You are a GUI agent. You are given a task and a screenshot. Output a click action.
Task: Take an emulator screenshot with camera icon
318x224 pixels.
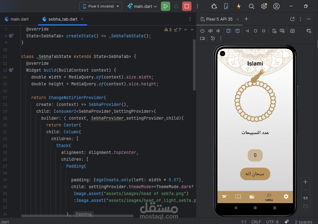(292, 31)
